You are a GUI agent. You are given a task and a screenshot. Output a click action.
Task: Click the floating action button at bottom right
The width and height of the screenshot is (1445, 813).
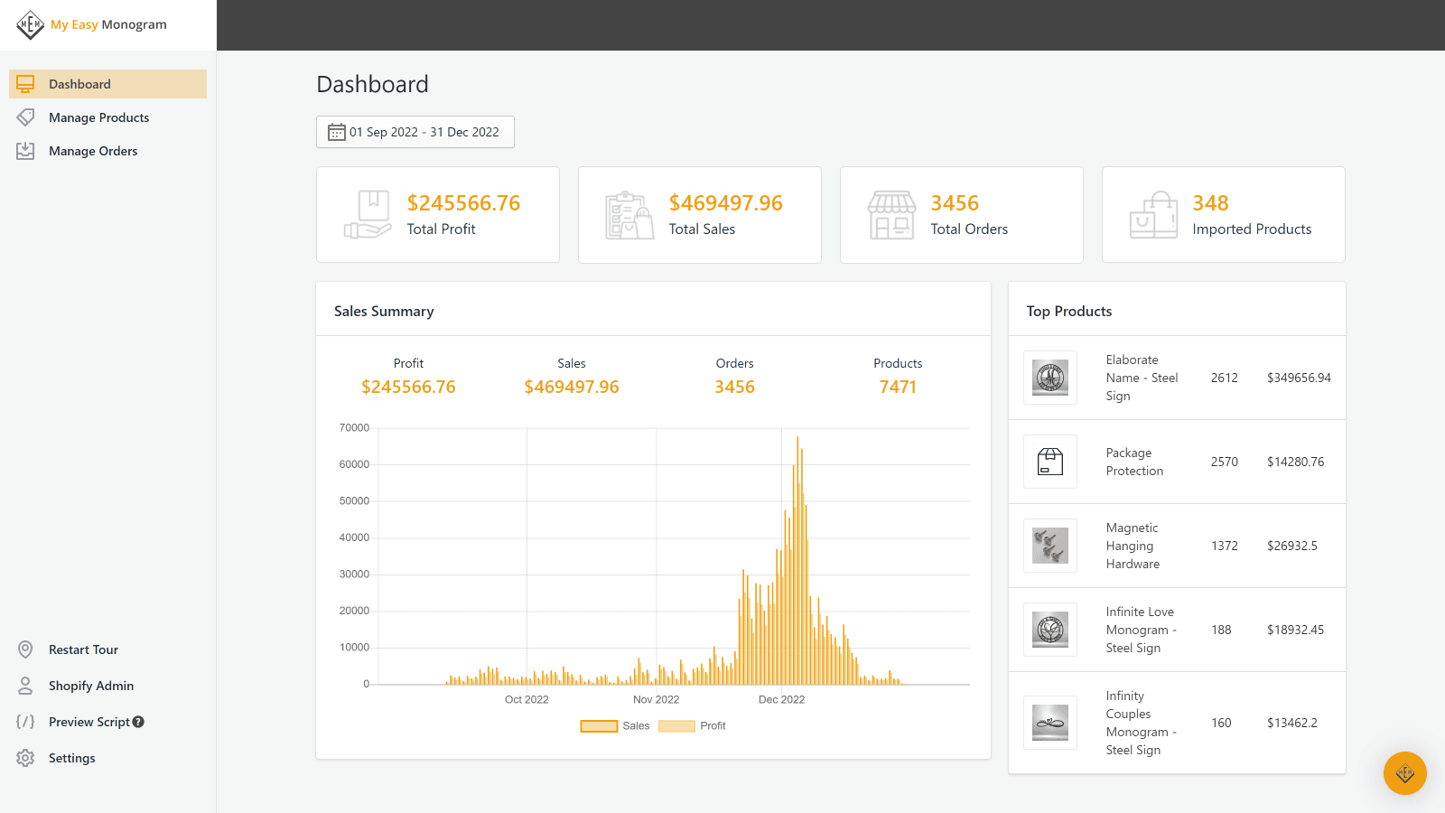coord(1404,773)
